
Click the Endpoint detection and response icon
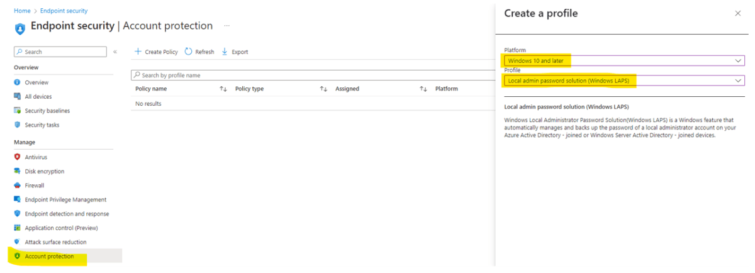[x=18, y=214]
